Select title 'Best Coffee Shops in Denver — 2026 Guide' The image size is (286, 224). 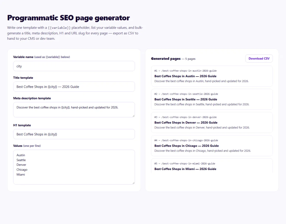pos(186,123)
